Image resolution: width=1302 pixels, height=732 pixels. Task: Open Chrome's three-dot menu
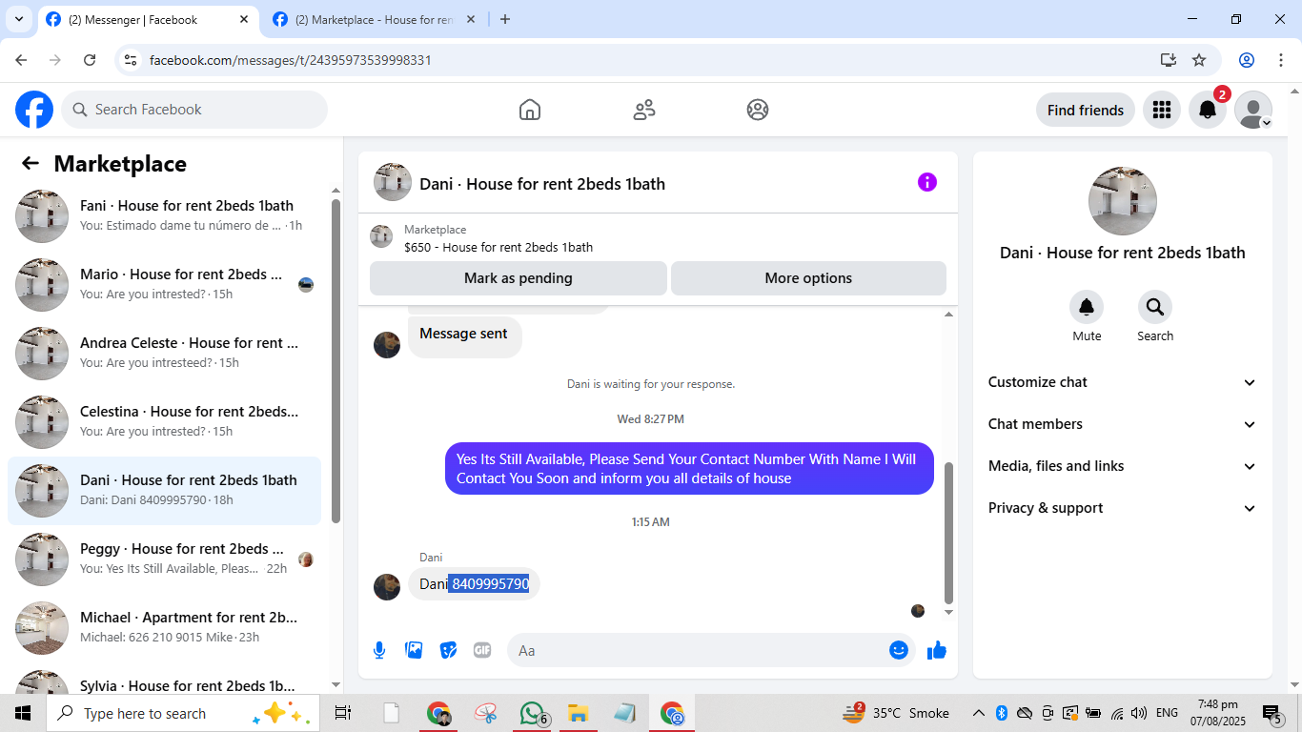1280,60
